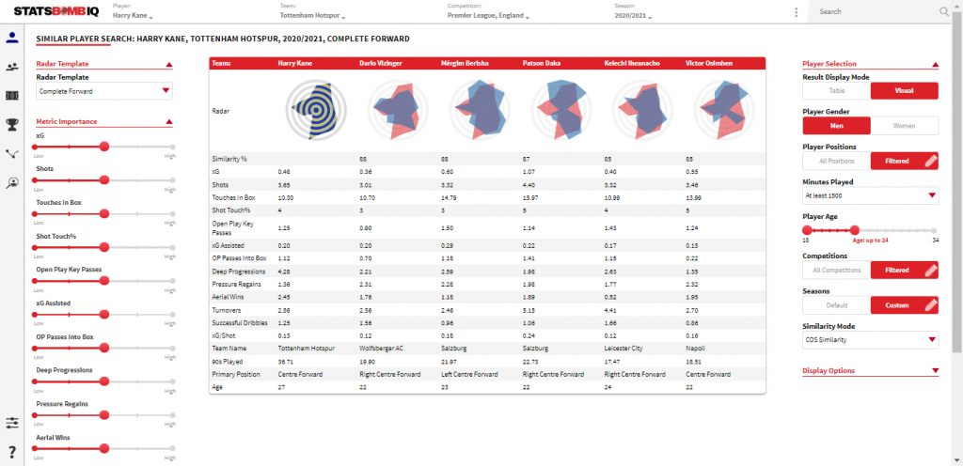Screen dimensions: 963x466
Task: Open the question mark help icon
Action: [x=11, y=453]
